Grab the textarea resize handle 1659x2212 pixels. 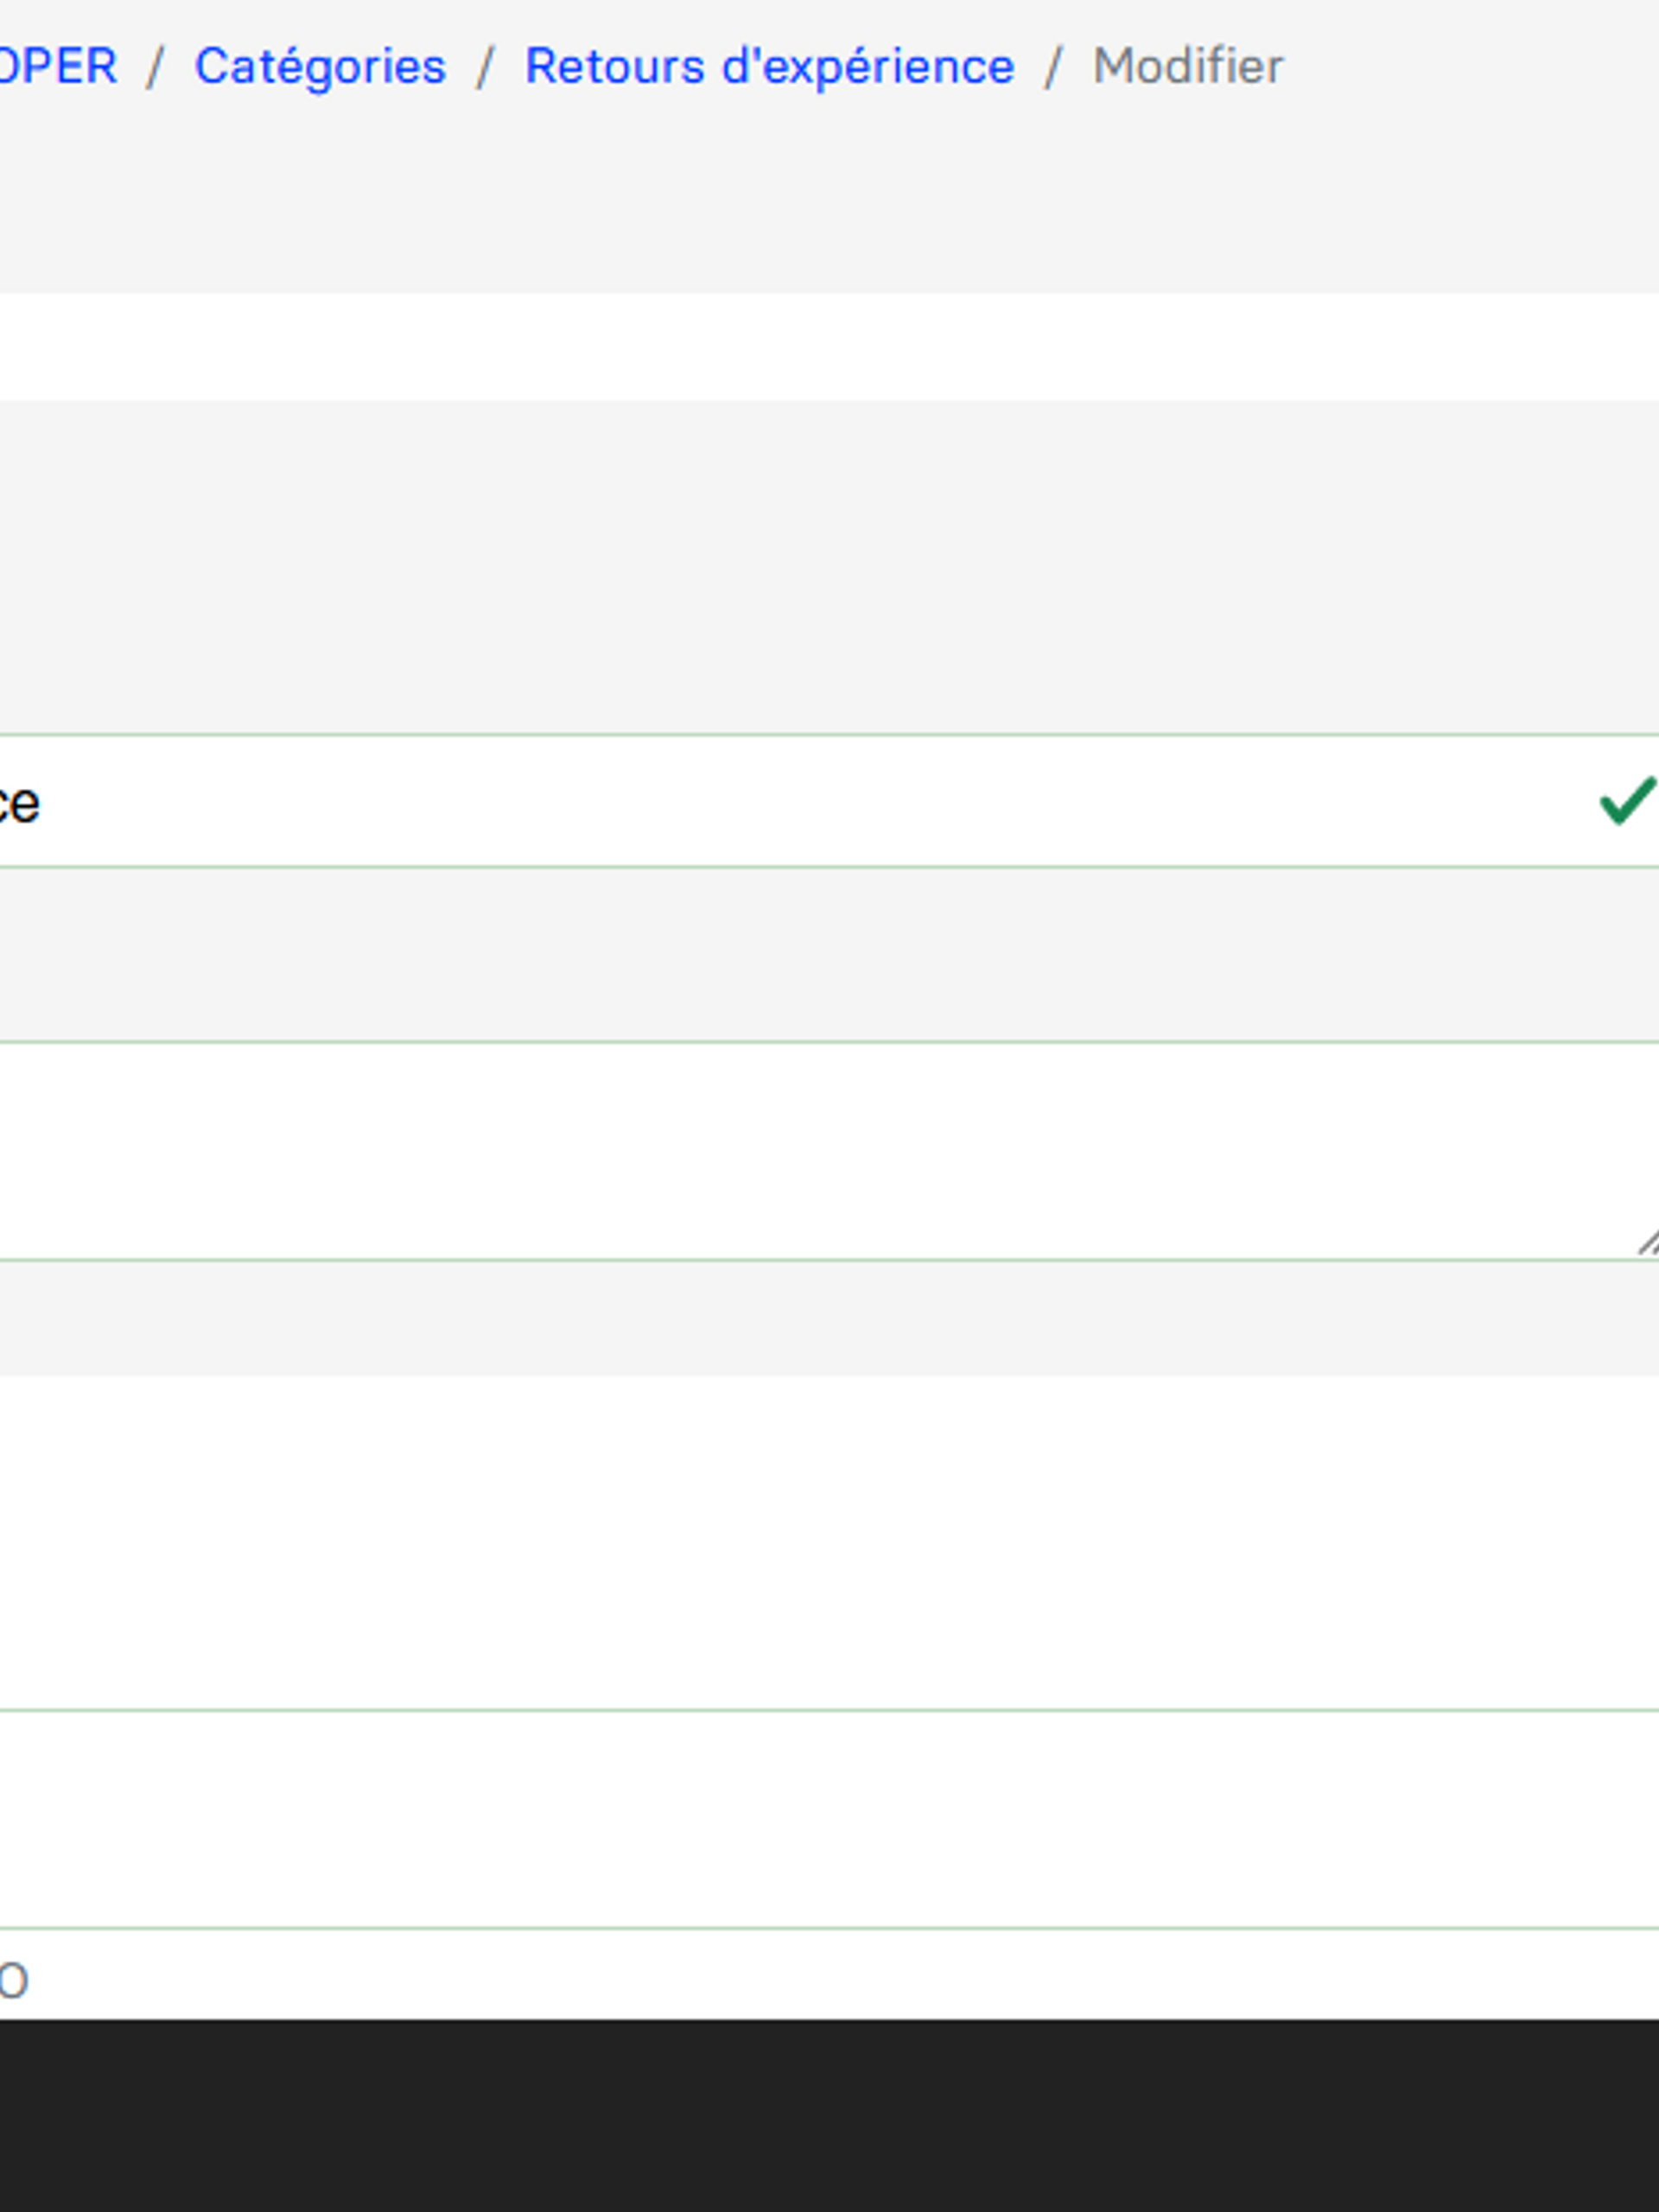1647,1242
